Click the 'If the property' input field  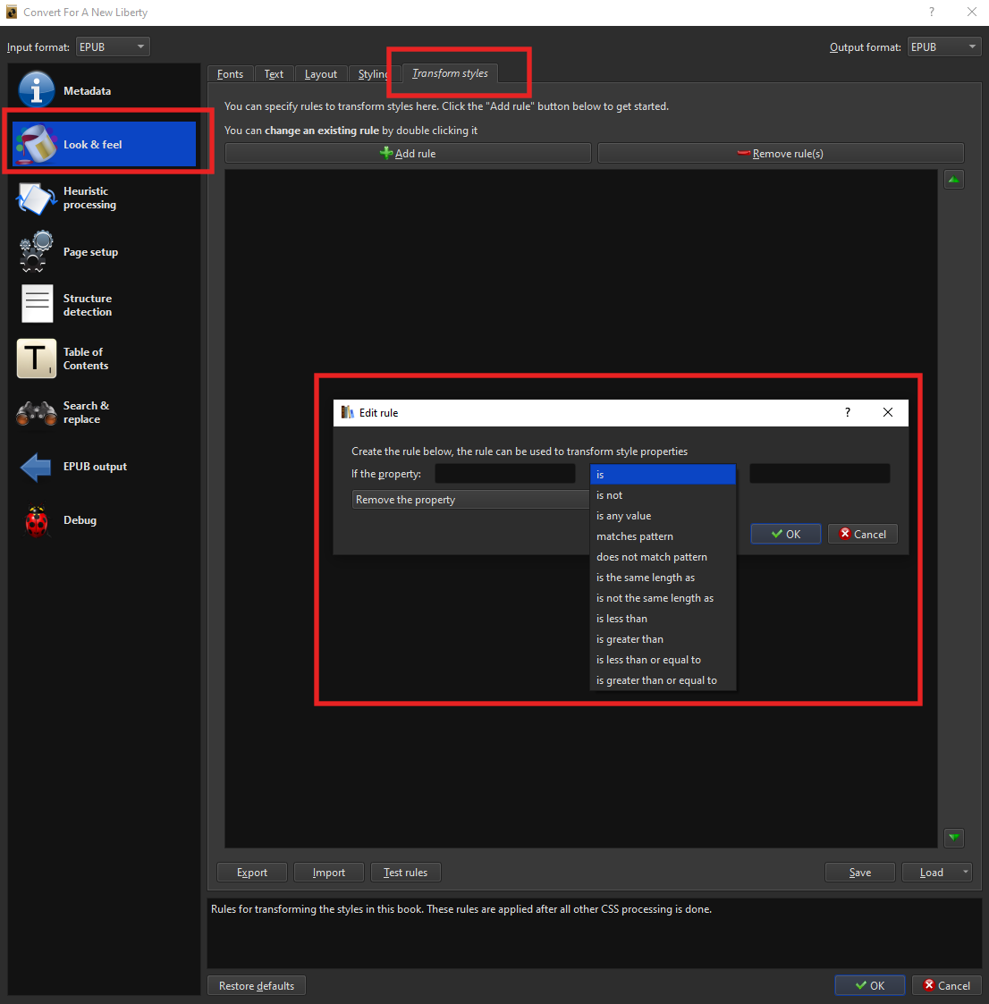[x=504, y=474]
